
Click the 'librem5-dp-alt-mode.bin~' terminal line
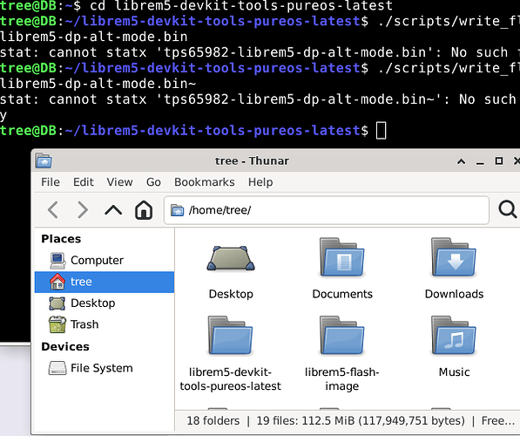pyautogui.click(x=98, y=84)
